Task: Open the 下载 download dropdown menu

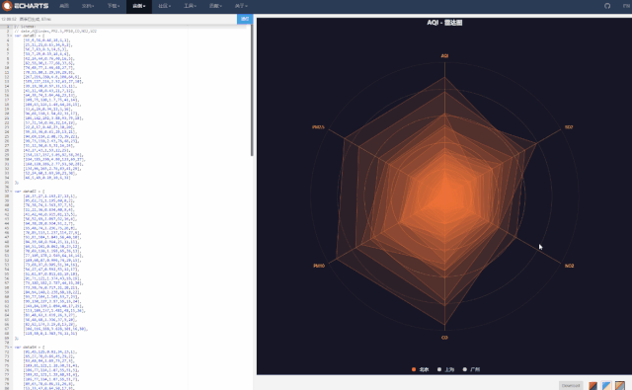Action: point(114,6)
